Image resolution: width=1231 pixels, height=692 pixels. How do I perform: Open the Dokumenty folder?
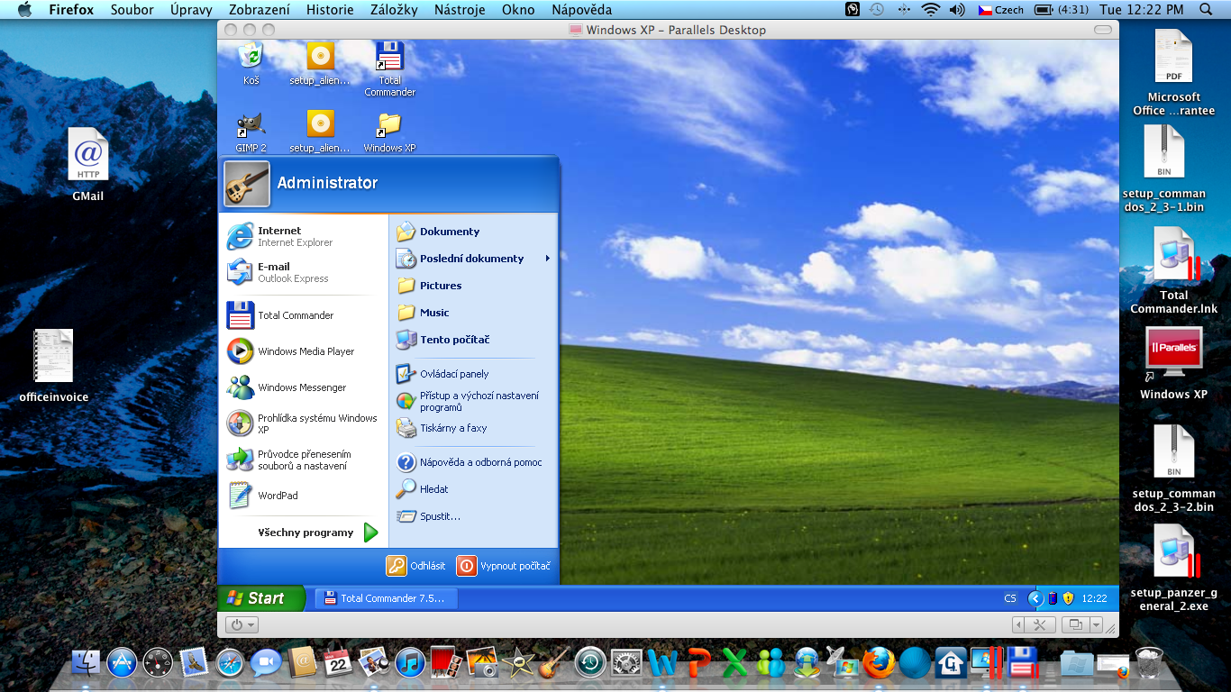click(473, 232)
